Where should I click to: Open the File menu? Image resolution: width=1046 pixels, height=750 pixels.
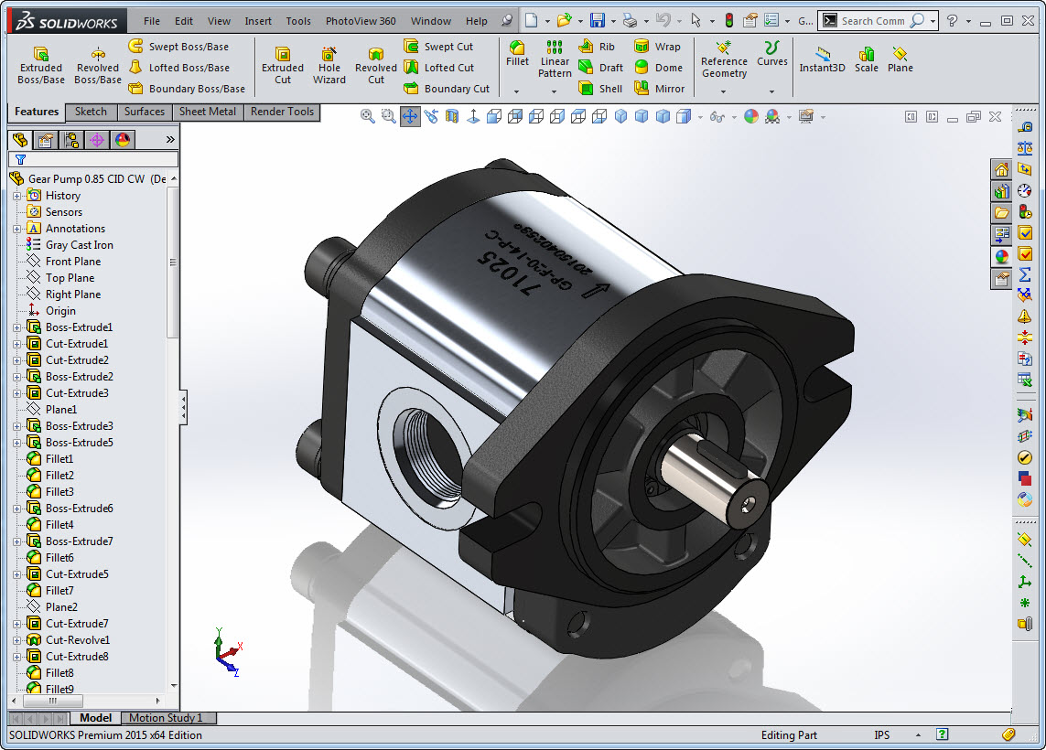coord(151,21)
